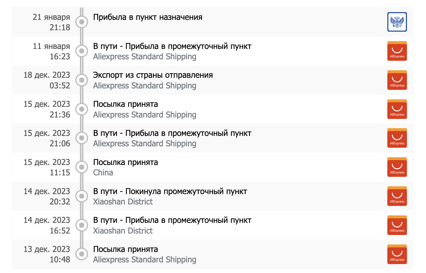The height and width of the screenshot is (273, 426).
Task: Select timeline marker for 18 дек. 03:52
Action: pyautogui.click(x=82, y=80)
